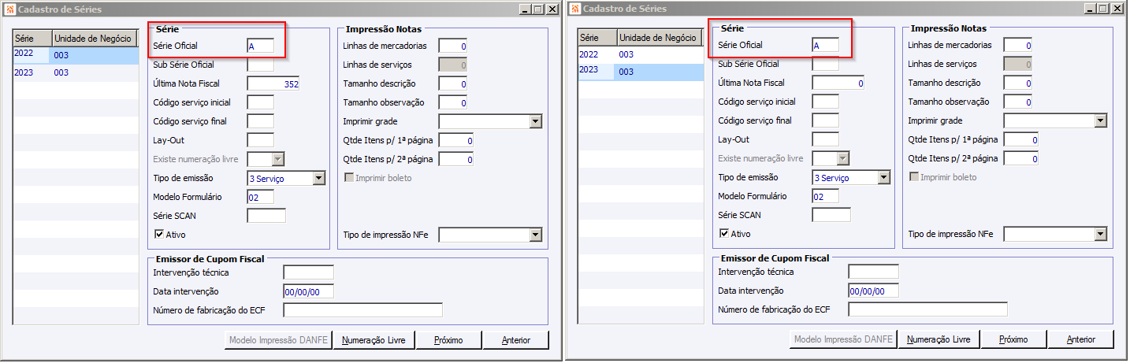Viewport: 1130px width, 363px height.
Task: Click Sub Série Oficial field, left window
Action: pyautogui.click(x=260, y=65)
